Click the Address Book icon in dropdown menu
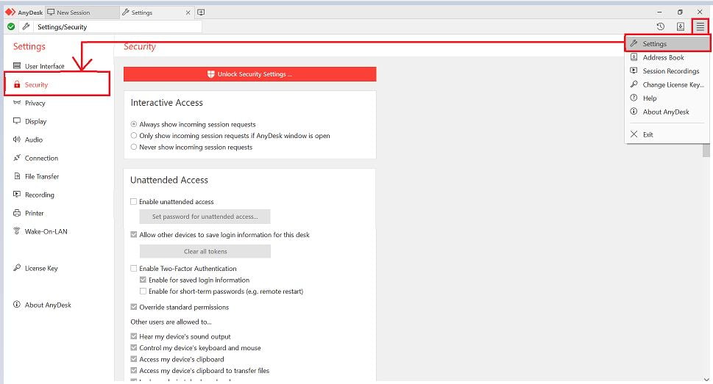Screen dimensions: 713x384 coord(634,57)
